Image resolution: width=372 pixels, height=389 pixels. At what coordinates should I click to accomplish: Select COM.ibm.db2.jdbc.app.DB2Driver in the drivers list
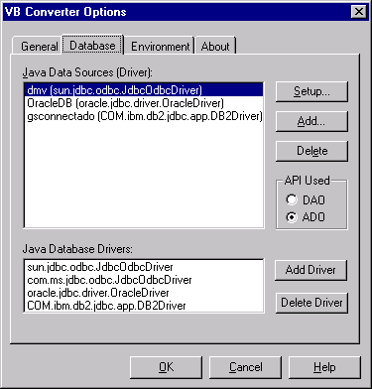click(x=144, y=306)
